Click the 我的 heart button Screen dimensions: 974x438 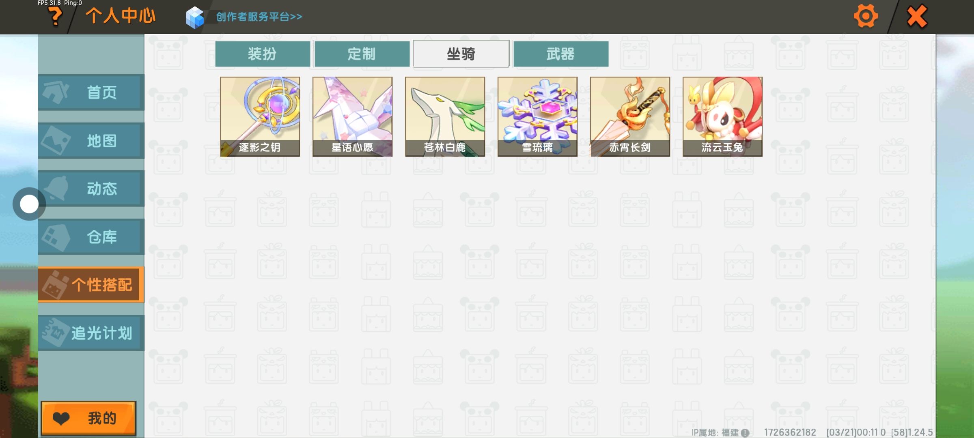click(88, 418)
